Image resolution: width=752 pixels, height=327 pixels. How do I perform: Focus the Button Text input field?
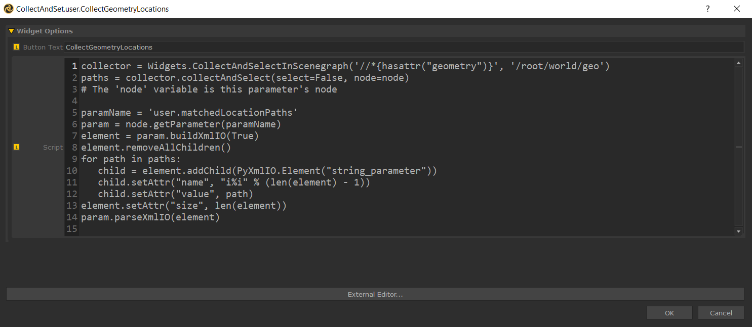coord(404,47)
